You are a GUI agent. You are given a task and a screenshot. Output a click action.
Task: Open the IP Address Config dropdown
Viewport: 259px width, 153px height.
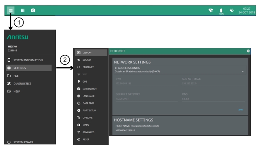pos(180,70)
